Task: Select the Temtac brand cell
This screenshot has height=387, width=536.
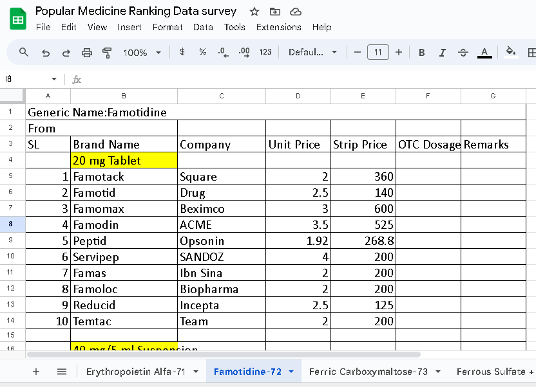Action: (x=124, y=321)
